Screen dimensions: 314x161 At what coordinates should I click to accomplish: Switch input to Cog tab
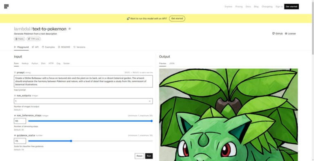(58, 63)
